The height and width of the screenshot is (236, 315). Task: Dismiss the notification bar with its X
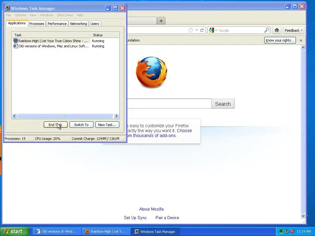[301, 41]
